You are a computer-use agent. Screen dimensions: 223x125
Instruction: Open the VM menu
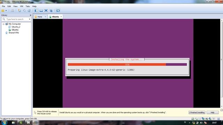22,6
